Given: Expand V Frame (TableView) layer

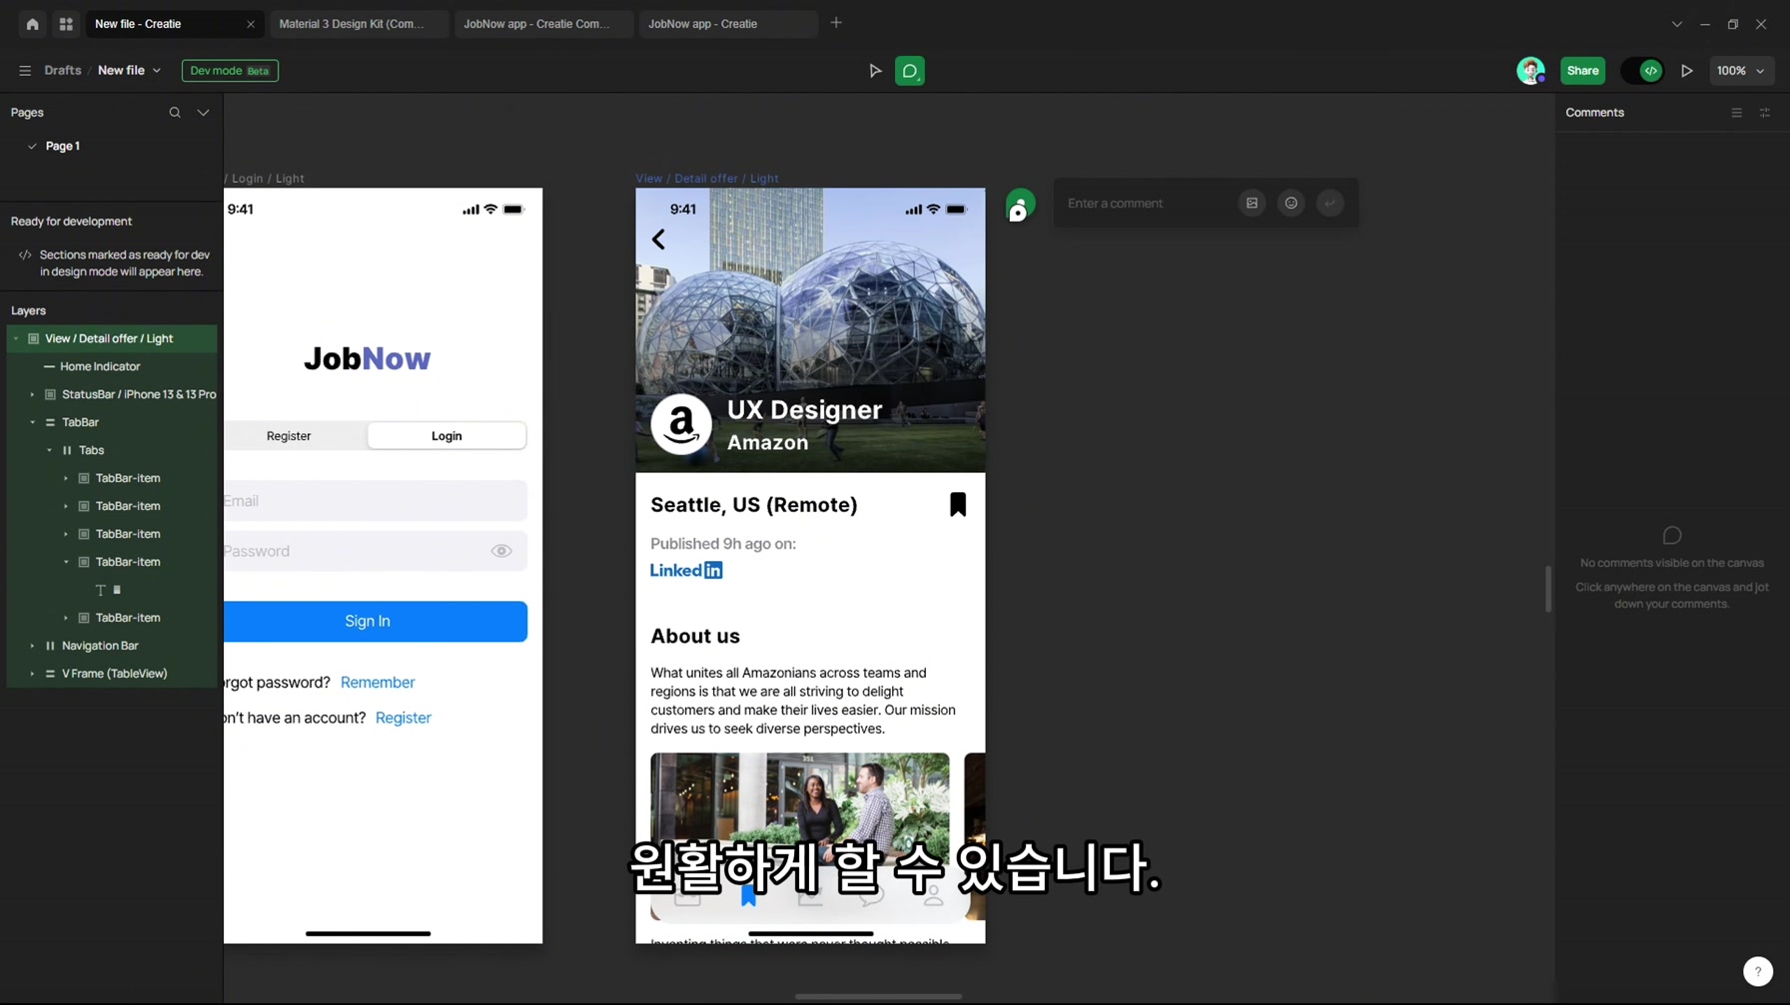Looking at the screenshot, I should tap(32, 675).
